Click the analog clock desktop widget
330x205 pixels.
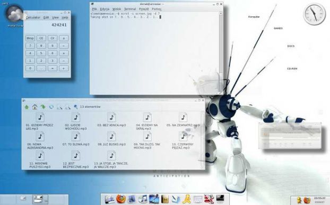coord(314,14)
